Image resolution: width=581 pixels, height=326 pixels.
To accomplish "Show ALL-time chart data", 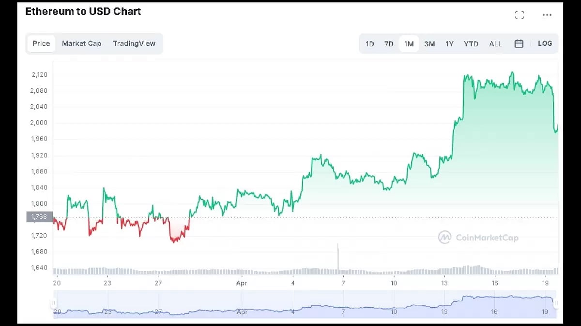I will 495,43.
